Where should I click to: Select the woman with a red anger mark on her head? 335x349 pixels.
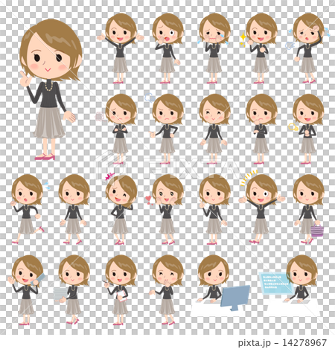coord(121,209)
